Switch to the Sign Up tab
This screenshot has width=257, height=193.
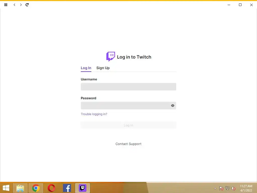point(103,68)
